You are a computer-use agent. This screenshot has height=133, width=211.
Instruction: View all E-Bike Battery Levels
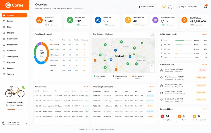tap(204, 34)
